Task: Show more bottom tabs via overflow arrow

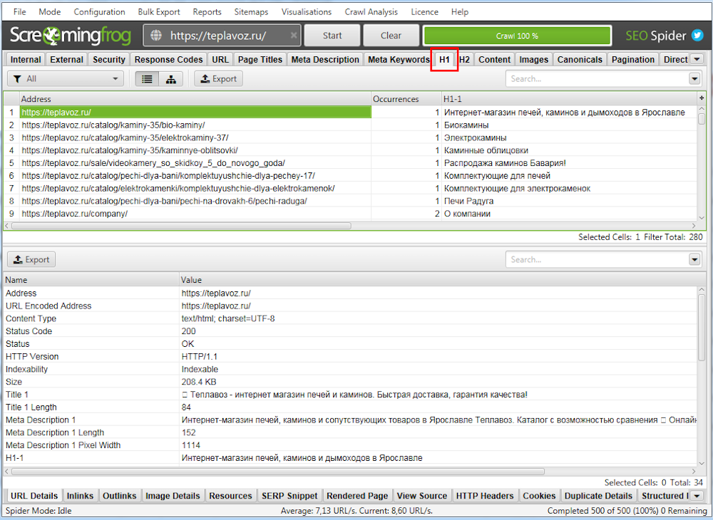Action: tap(697, 496)
